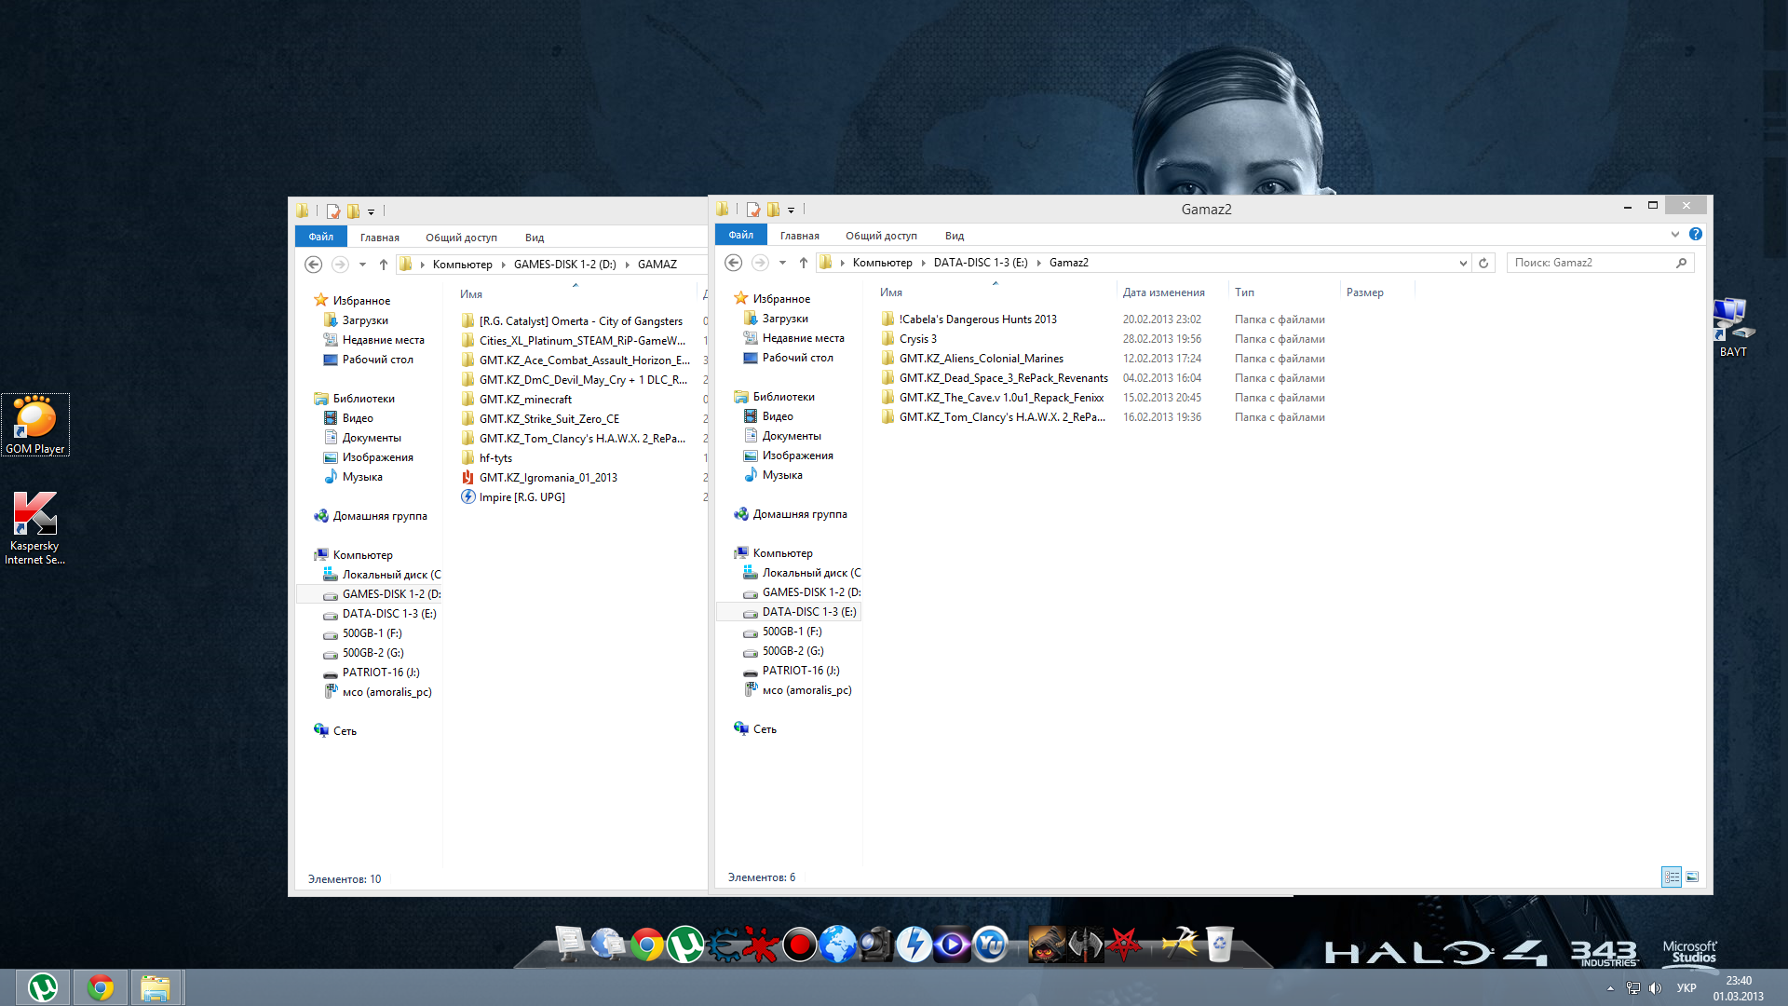1788x1006 pixels.
Task: Open Вид tab in GAMAZ window
Action: [x=535, y=238]
